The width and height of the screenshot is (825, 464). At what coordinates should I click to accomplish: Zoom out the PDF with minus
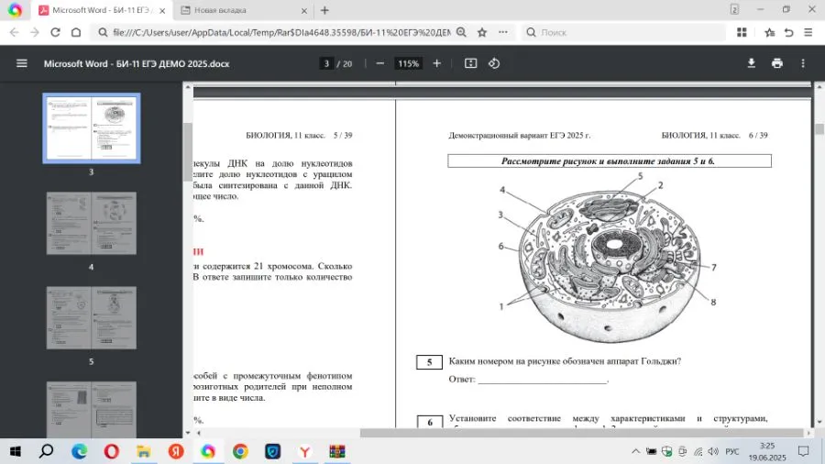[379, 63]
